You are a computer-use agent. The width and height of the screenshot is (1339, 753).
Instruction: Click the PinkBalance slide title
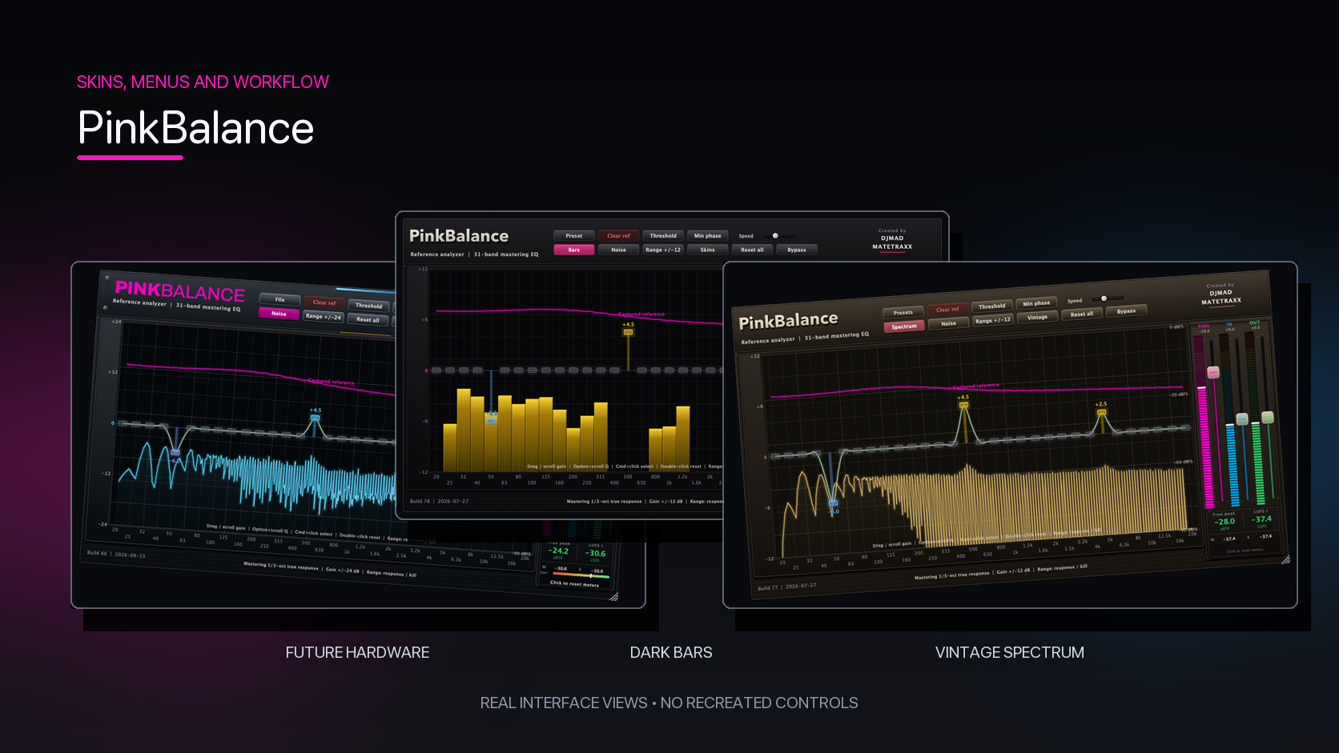[x=196, y=128]
